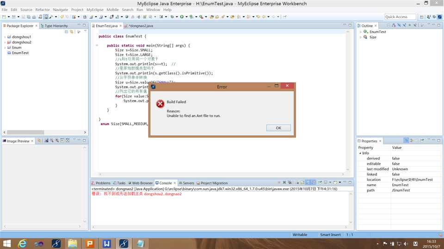This screenshot has height=249, width=444.
Task: Open Internet Explorer from the taskbar
Action: pyautogui.click(x=22, y=243)
